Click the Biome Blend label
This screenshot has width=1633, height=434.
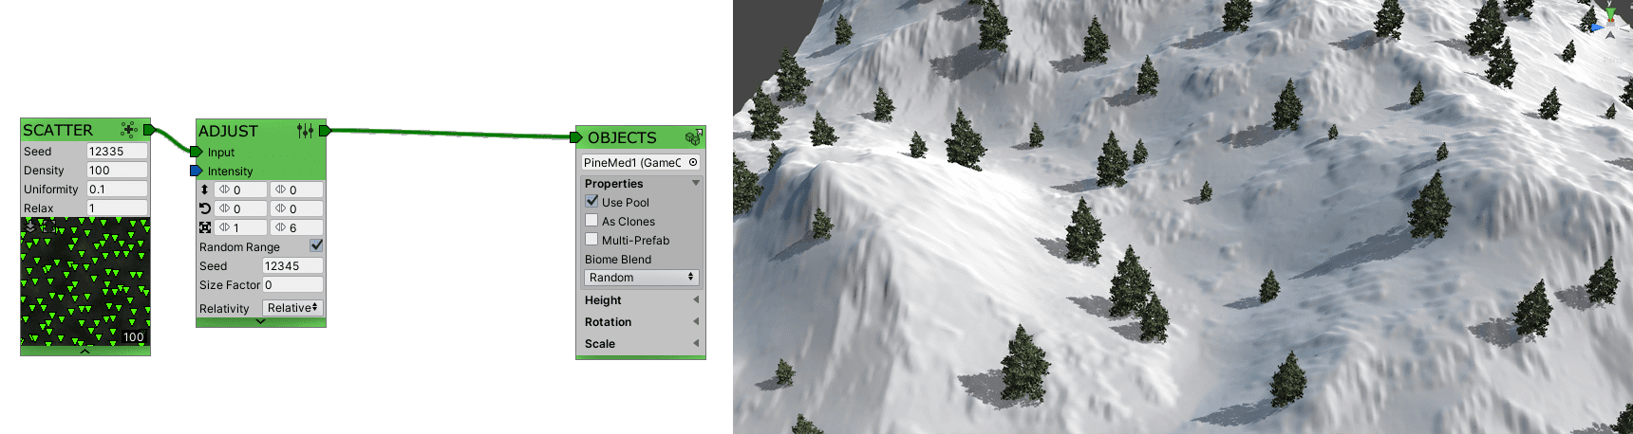coord(618,259)
